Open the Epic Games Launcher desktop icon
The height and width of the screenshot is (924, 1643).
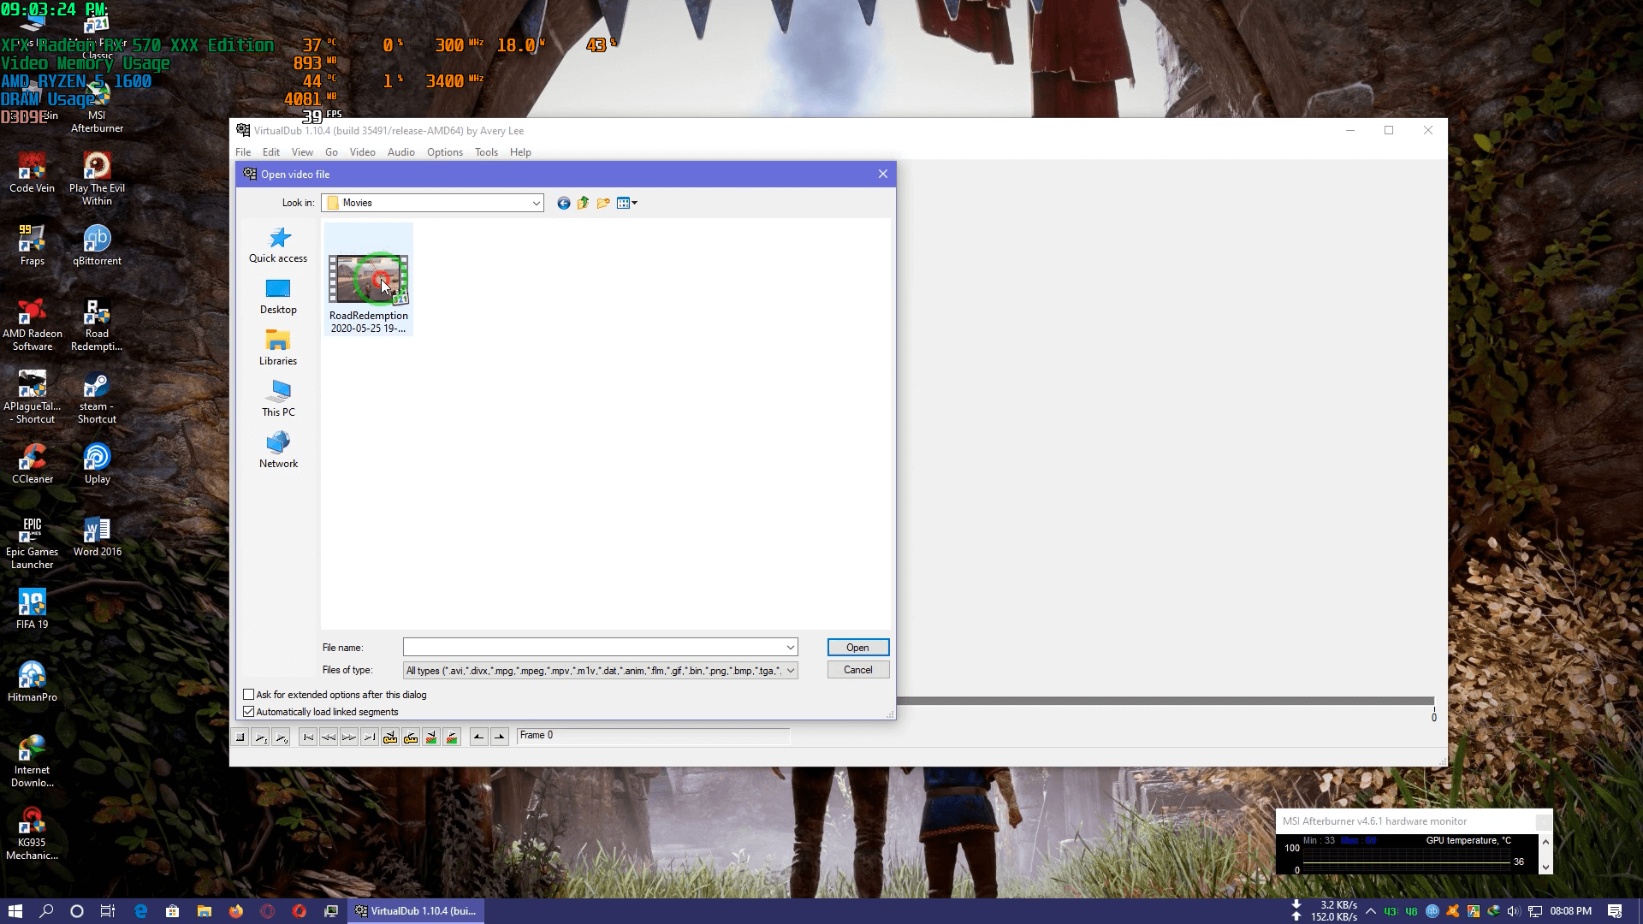coord(33,542)
